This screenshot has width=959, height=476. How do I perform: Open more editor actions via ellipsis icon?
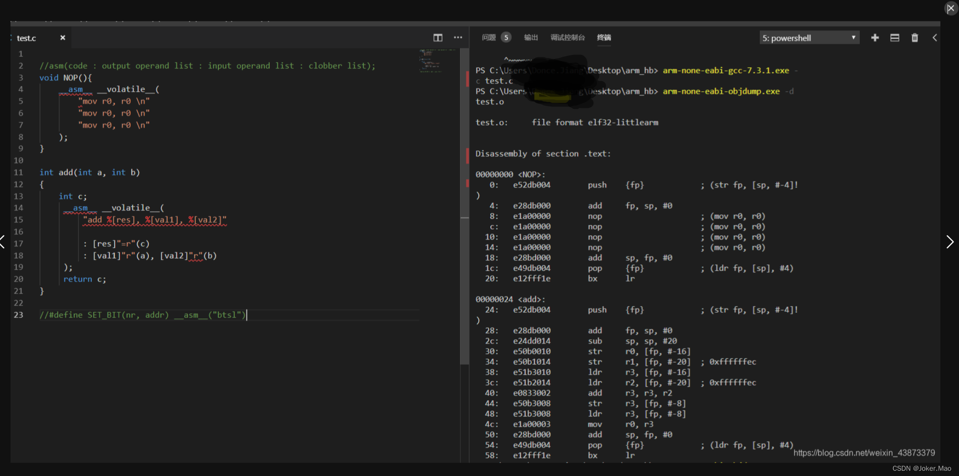pos(458,37)
